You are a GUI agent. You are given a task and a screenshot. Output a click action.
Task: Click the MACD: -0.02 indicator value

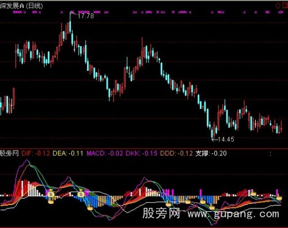(x=105, y=153)
